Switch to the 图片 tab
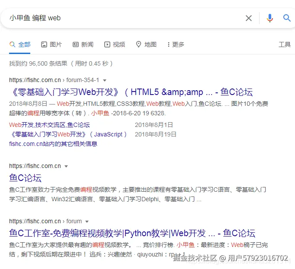This screenshot has width=295, height=269. coord(51,44)
